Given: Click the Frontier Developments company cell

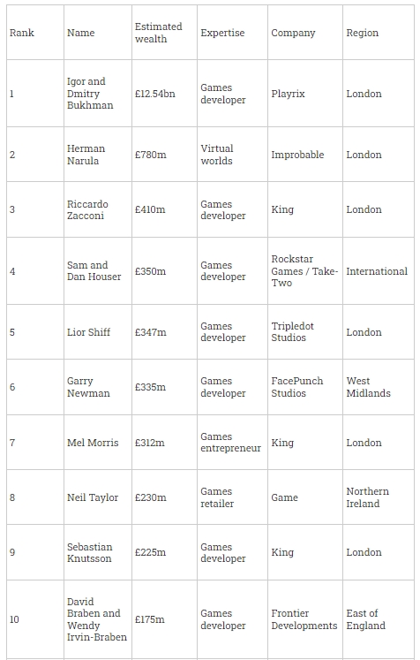Looking at the screenshot, I should 305,619.
